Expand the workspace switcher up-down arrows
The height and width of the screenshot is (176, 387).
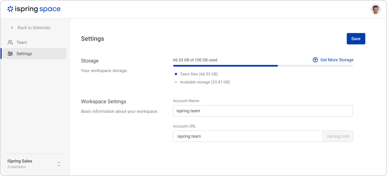[59, 164]
